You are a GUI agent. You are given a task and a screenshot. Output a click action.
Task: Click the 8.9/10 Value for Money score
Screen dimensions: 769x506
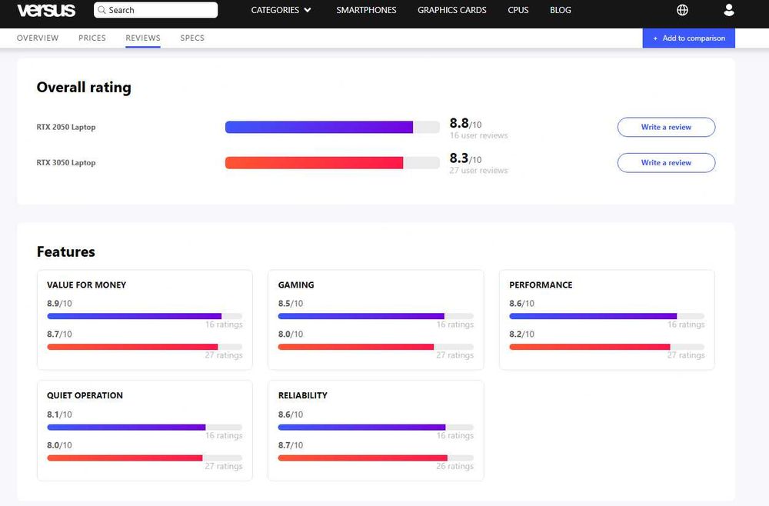(x=59, y=304)
